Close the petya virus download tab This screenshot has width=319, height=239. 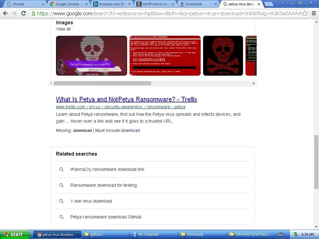(x=259, y=4)
